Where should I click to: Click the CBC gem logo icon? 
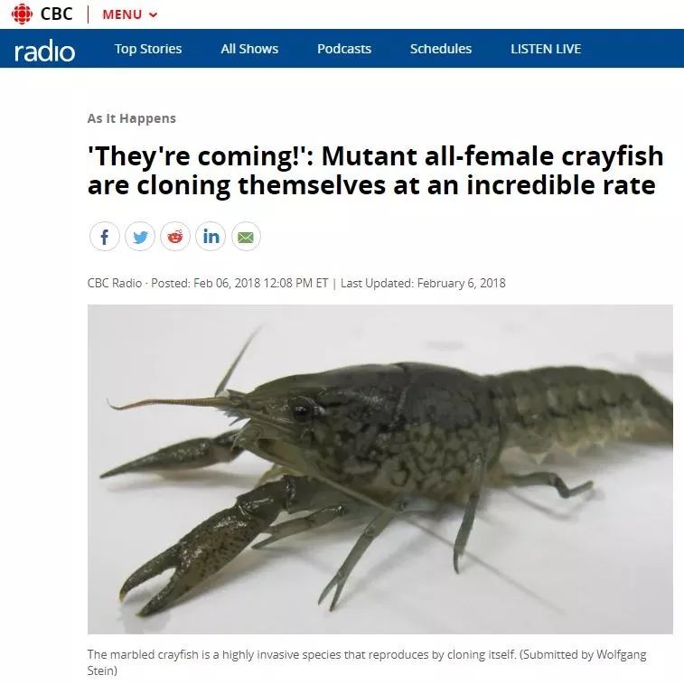(x=22, y=14)
